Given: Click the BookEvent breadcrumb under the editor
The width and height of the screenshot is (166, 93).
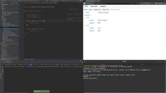Looking at the screenshot, I should (26, 59).
